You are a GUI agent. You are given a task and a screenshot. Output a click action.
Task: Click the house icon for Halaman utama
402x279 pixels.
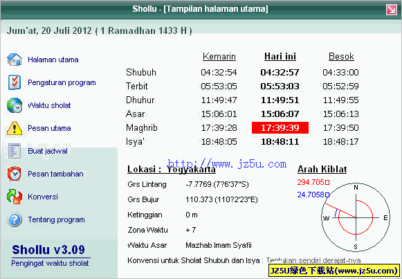[15, 60]
